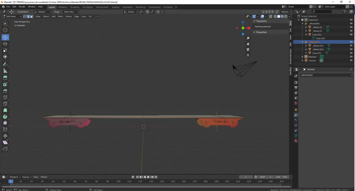Open the Global transform orientation dropdown
The width and height of the screenshot is (355, 191).
coord(131,12)
